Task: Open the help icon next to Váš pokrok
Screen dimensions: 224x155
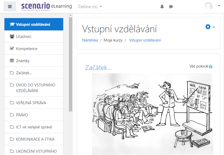Action: 211,66
